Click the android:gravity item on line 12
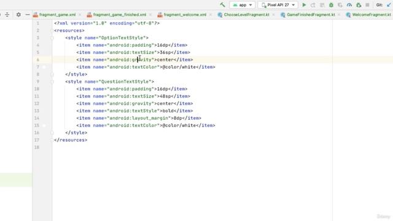 coord(134,104)
